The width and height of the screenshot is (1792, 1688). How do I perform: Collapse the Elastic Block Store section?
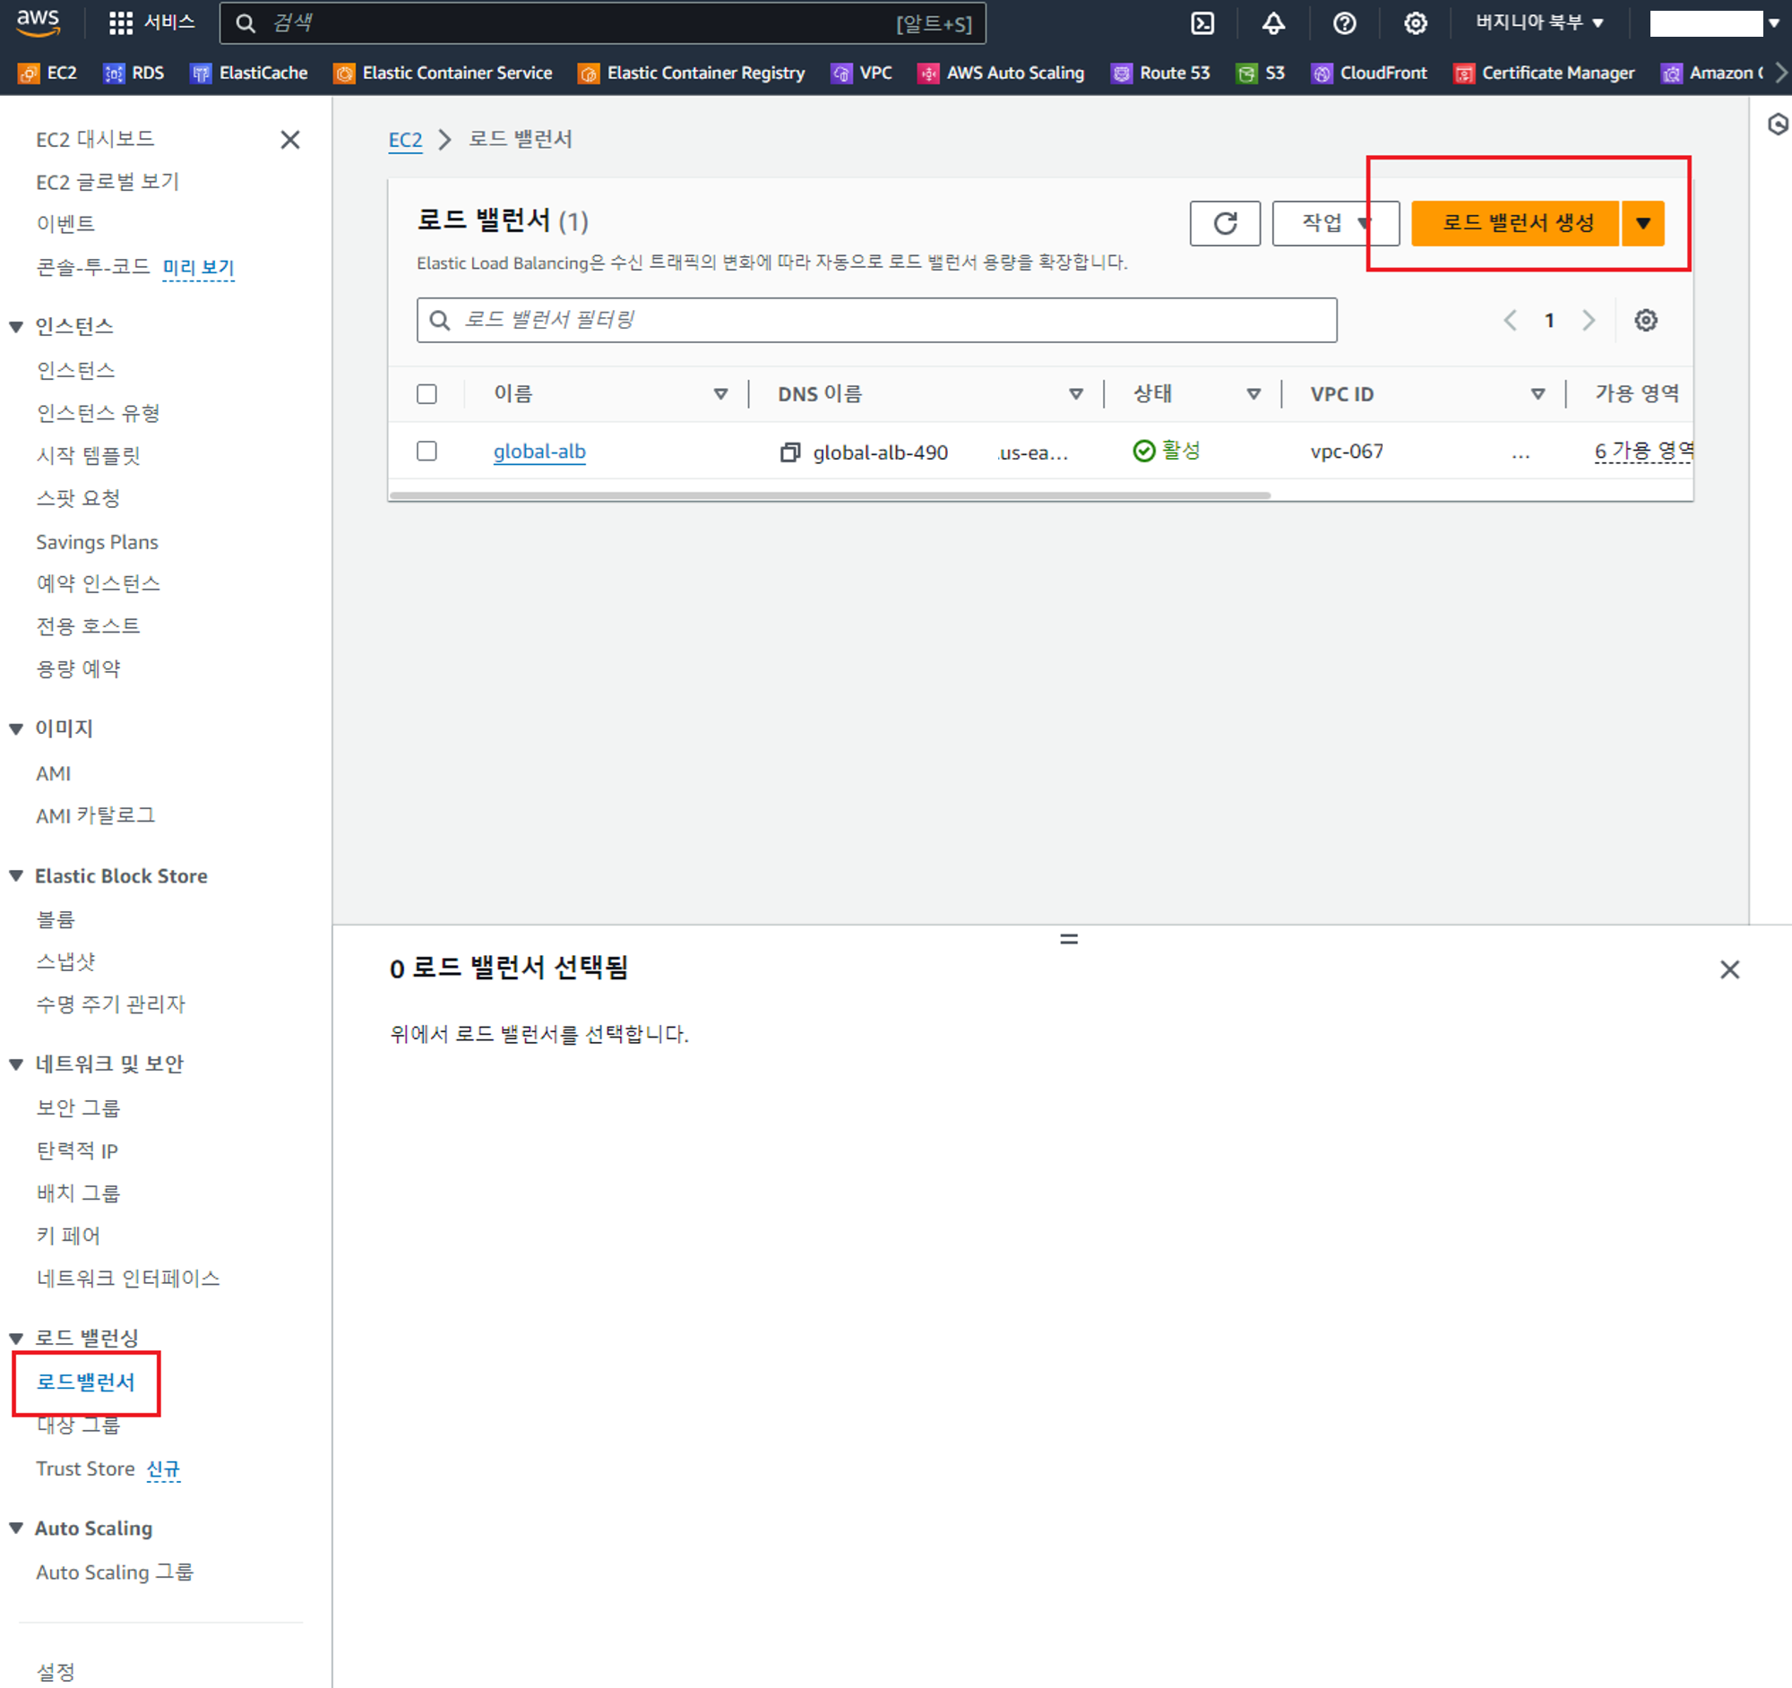16,876
